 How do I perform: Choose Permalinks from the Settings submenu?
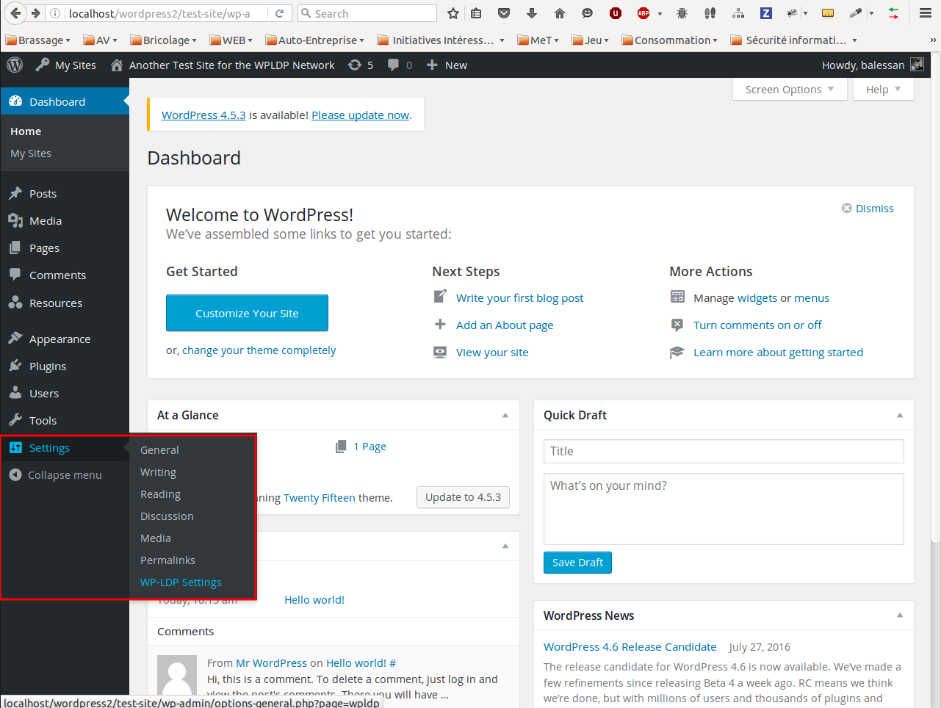pyautogui.click(x=167, y=560)
